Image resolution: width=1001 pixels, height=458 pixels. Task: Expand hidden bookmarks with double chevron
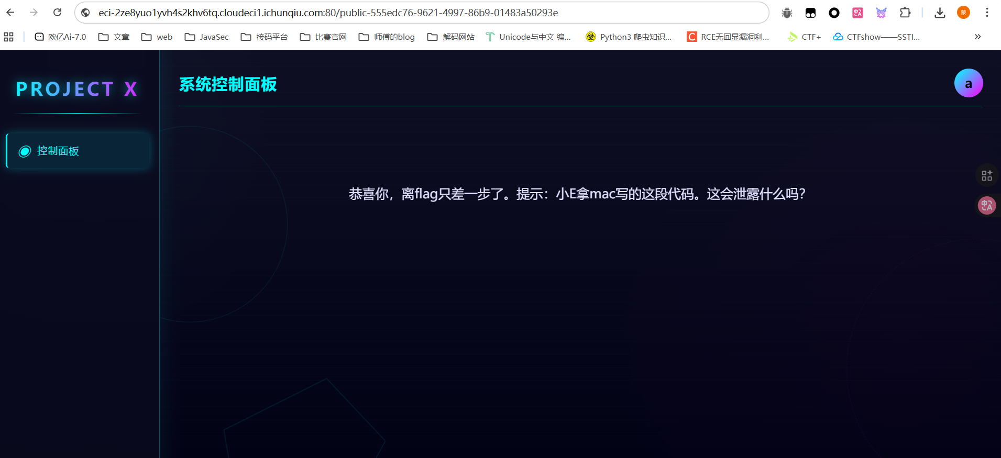tap(977, 37)
